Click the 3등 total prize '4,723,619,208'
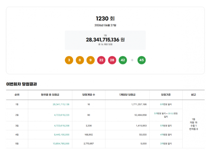The height and width of the screenshot is (151, 208). (62, 126)
